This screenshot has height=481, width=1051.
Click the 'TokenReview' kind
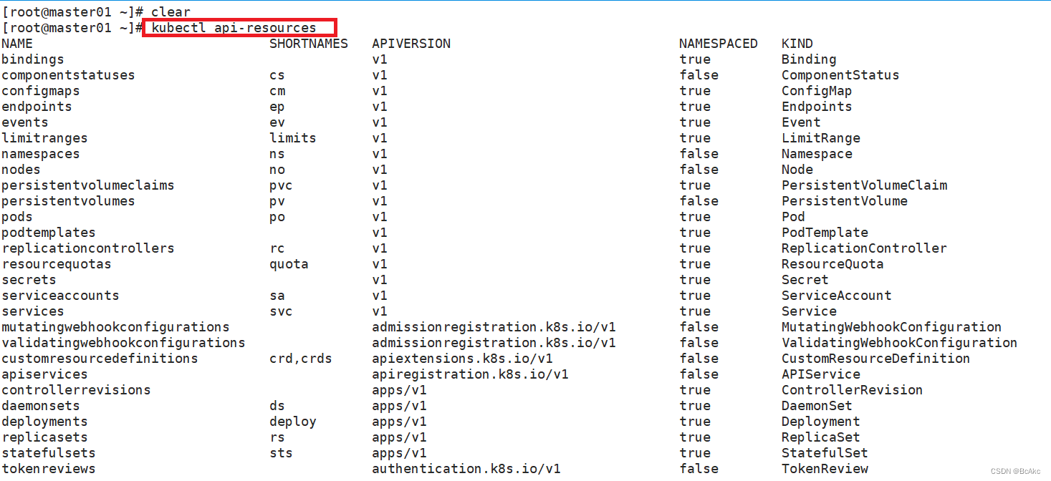[825, 469]
